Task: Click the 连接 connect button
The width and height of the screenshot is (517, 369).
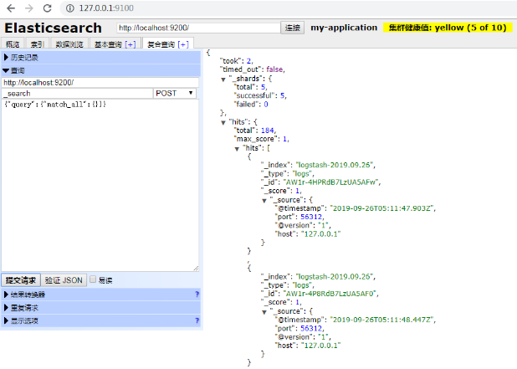Action: [x=293, y=28]
